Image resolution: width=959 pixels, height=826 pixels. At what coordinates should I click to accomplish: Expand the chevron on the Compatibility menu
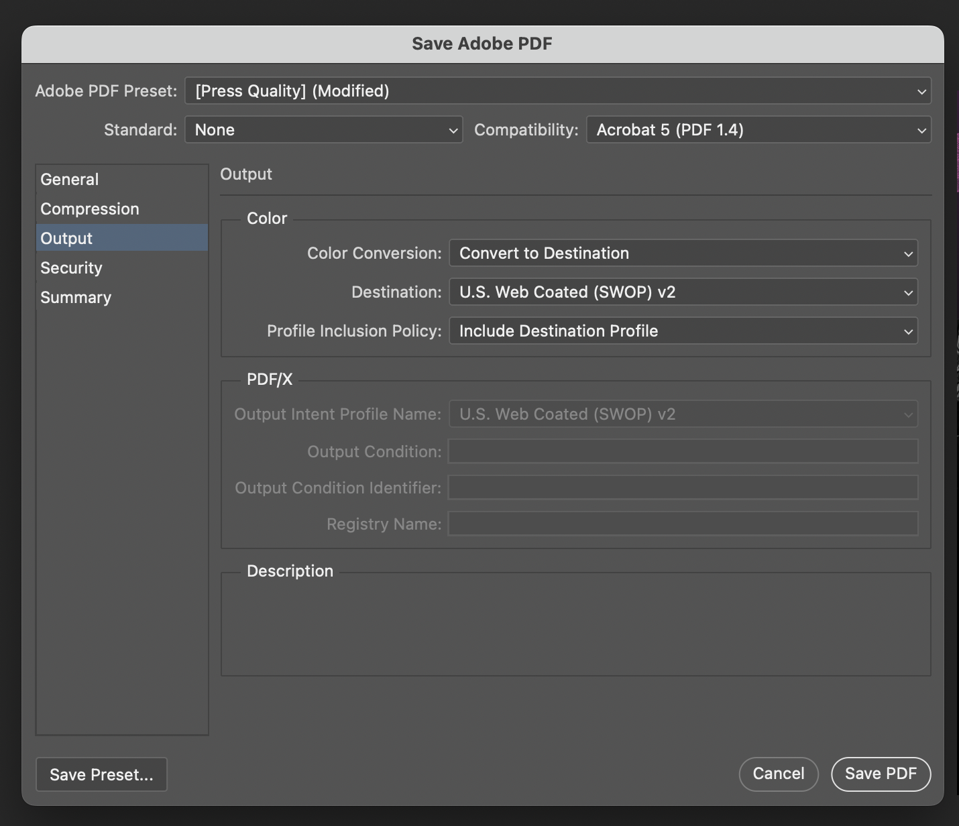point(922,129)
